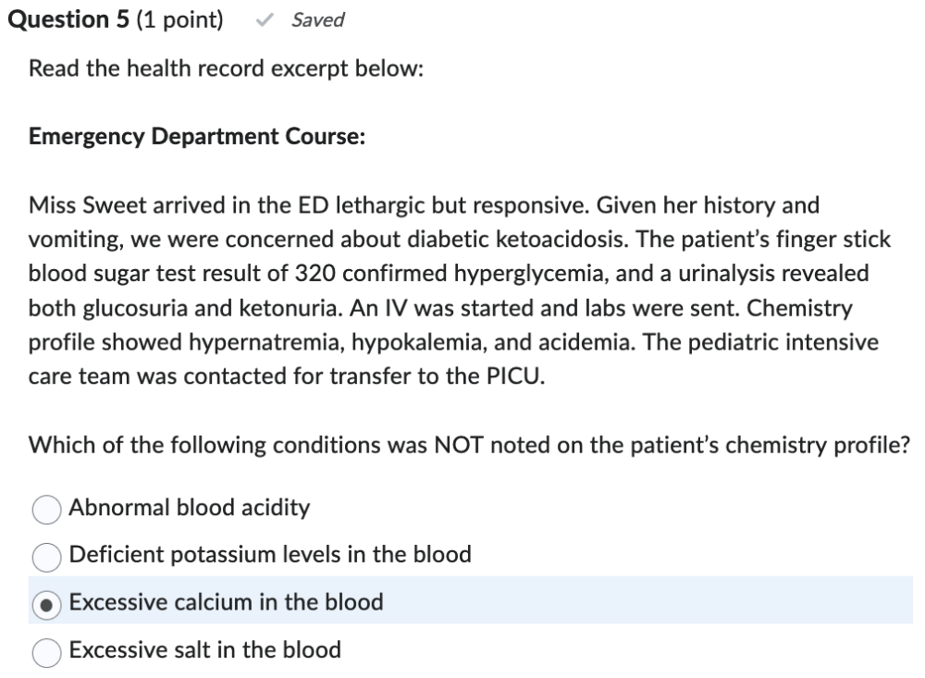Click the 'Which of the following conditions' prompt
This screenshot has height=678, width=925.
(x=469, y=445)
